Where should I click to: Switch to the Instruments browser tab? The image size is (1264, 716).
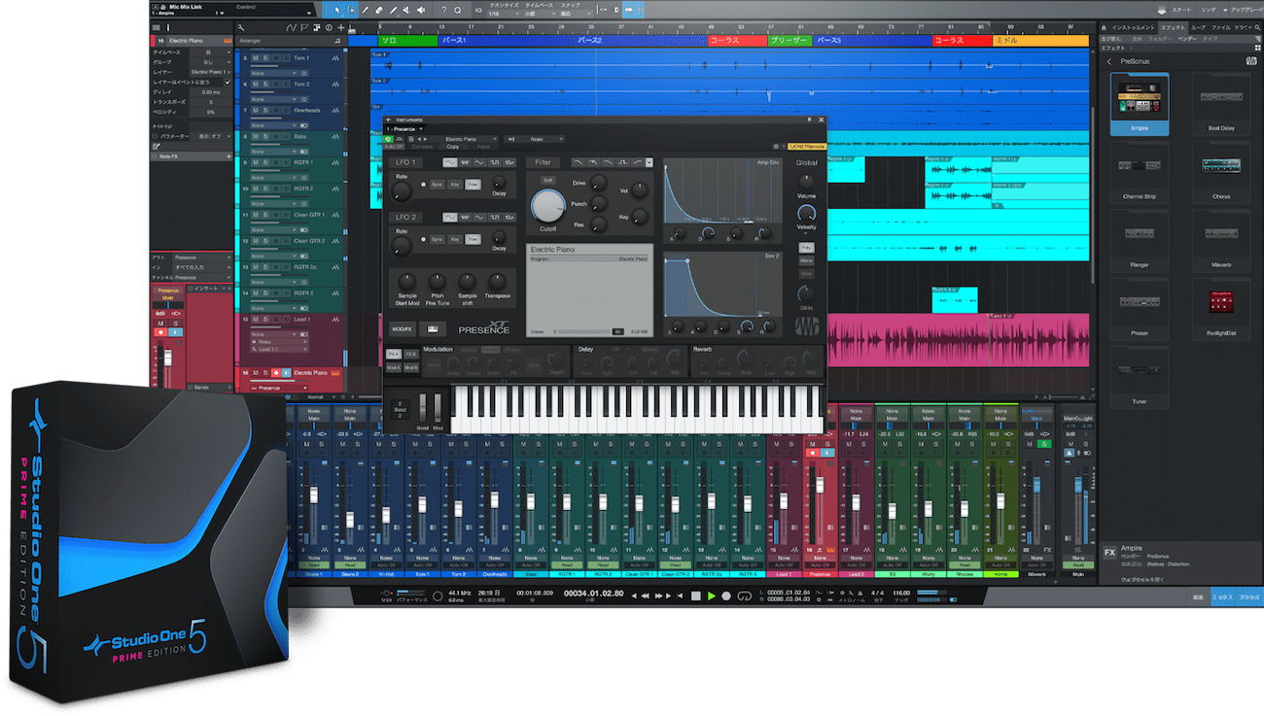coord(1134,27)
